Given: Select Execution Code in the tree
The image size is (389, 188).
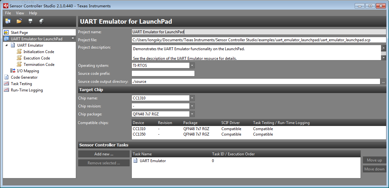Looking at the screenshot, I should click(37, 58).
